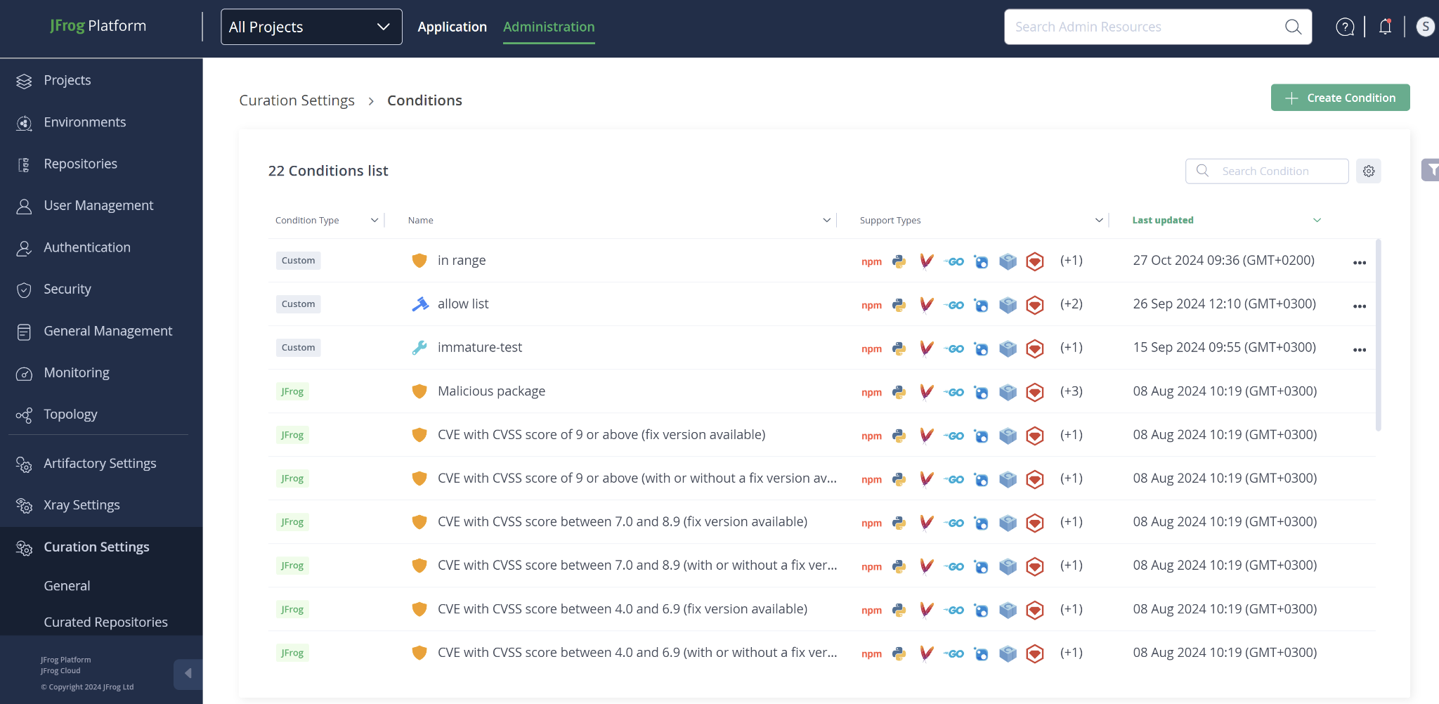Click '15 Sep 2024 09:55 (GMT+0300)' date
Screen dimensions: 1439x704
(x=1224, y=348)
